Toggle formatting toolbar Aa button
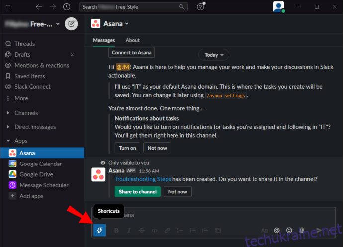The image size is (343, 247). [264, 230]
